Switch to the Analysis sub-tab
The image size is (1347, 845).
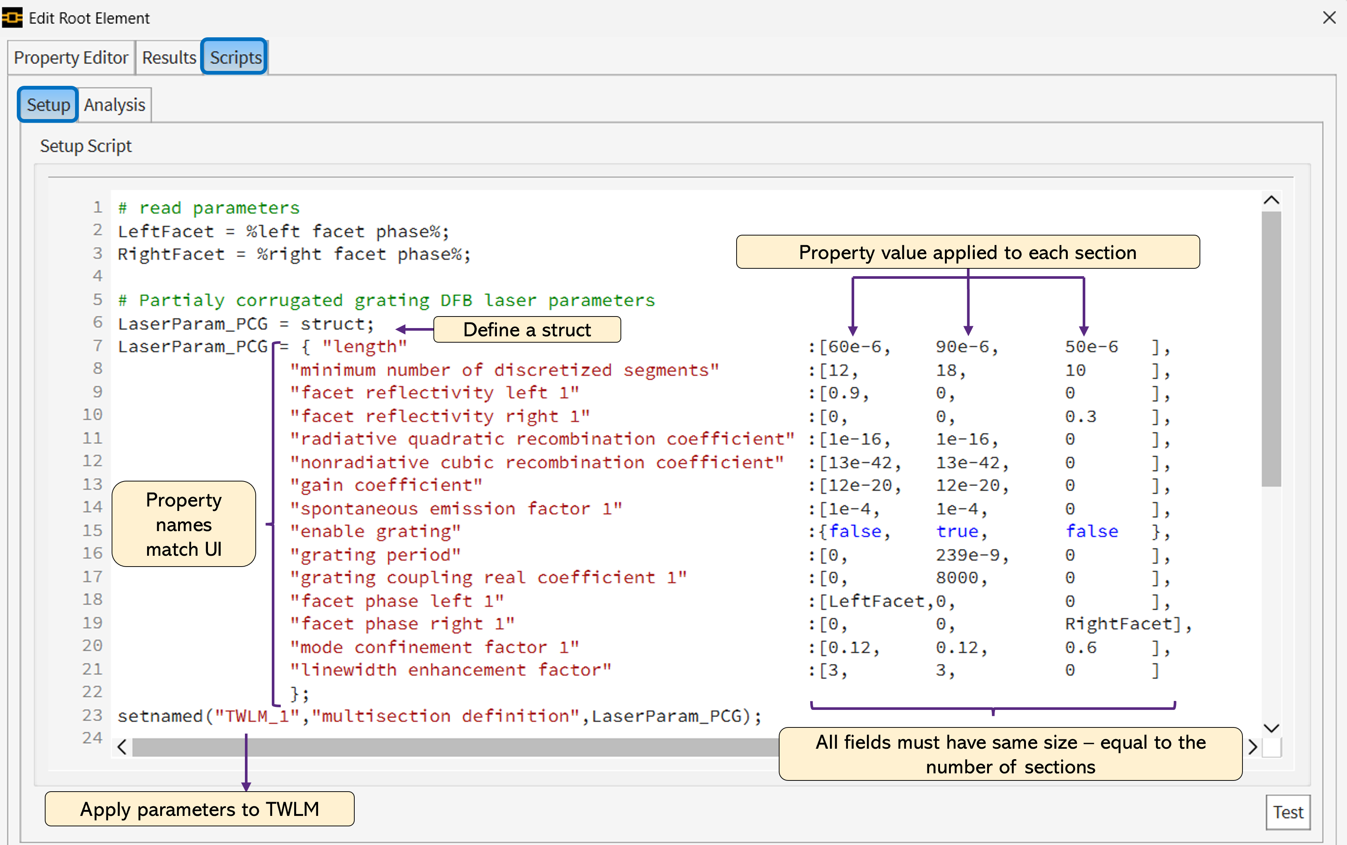(115, 105)
